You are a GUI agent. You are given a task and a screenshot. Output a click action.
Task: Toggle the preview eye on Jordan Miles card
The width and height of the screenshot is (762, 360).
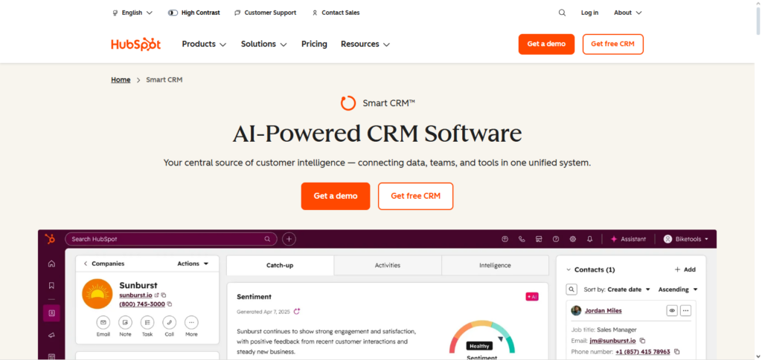click(x=672, y=310)
